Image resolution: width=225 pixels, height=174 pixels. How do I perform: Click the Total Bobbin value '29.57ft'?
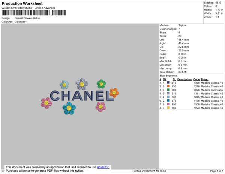(x=182, y=72)
